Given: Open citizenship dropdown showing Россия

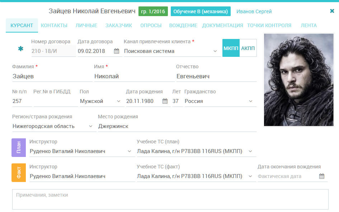Looking at the screenshot, I should tap(251, 101).
